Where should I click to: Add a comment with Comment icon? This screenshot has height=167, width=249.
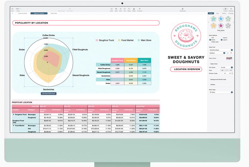point(139,9)
